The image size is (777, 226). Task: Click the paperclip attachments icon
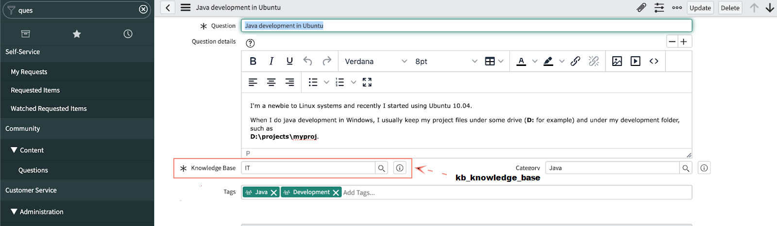(641, 8)
